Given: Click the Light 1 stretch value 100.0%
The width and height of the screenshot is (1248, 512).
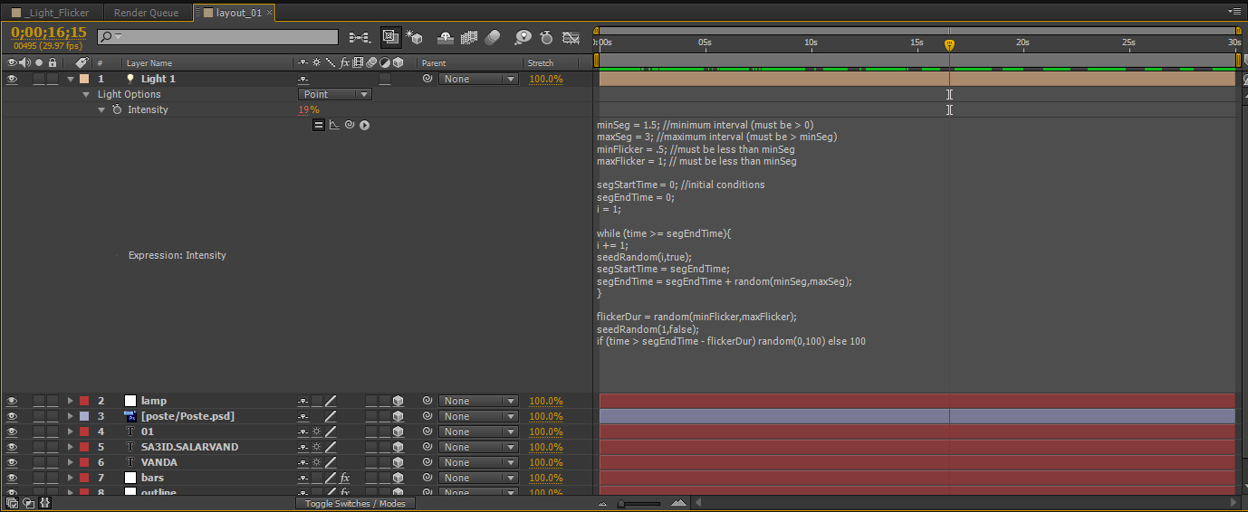Looking at the screenshot, I should pos(546,80).
